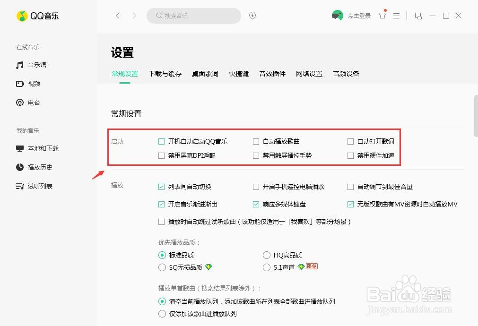Start voice search with the microphone icon
Screen dimensions: 478x326
pos(252,16)
